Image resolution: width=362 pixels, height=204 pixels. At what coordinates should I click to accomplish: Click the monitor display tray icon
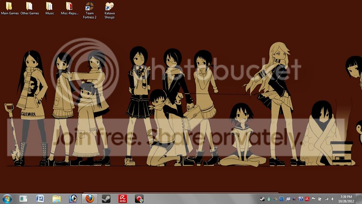[288, 199]
